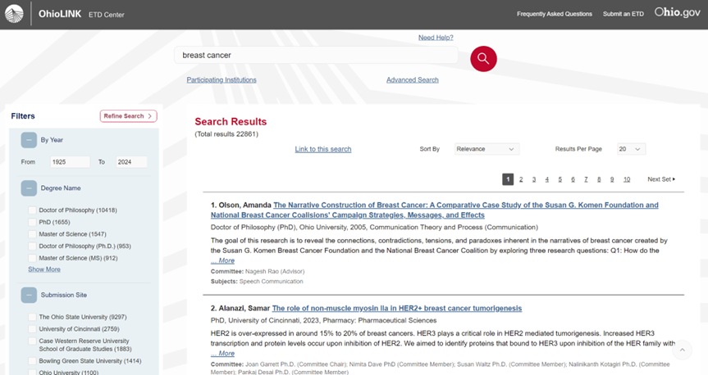The width and height of the screenshot is (708, 375).
Task: Collapse the By Year filter section
Action: [x=29, y=140]
